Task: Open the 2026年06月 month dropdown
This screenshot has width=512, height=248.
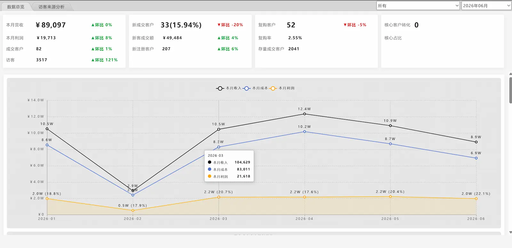Action: [486, 6]
